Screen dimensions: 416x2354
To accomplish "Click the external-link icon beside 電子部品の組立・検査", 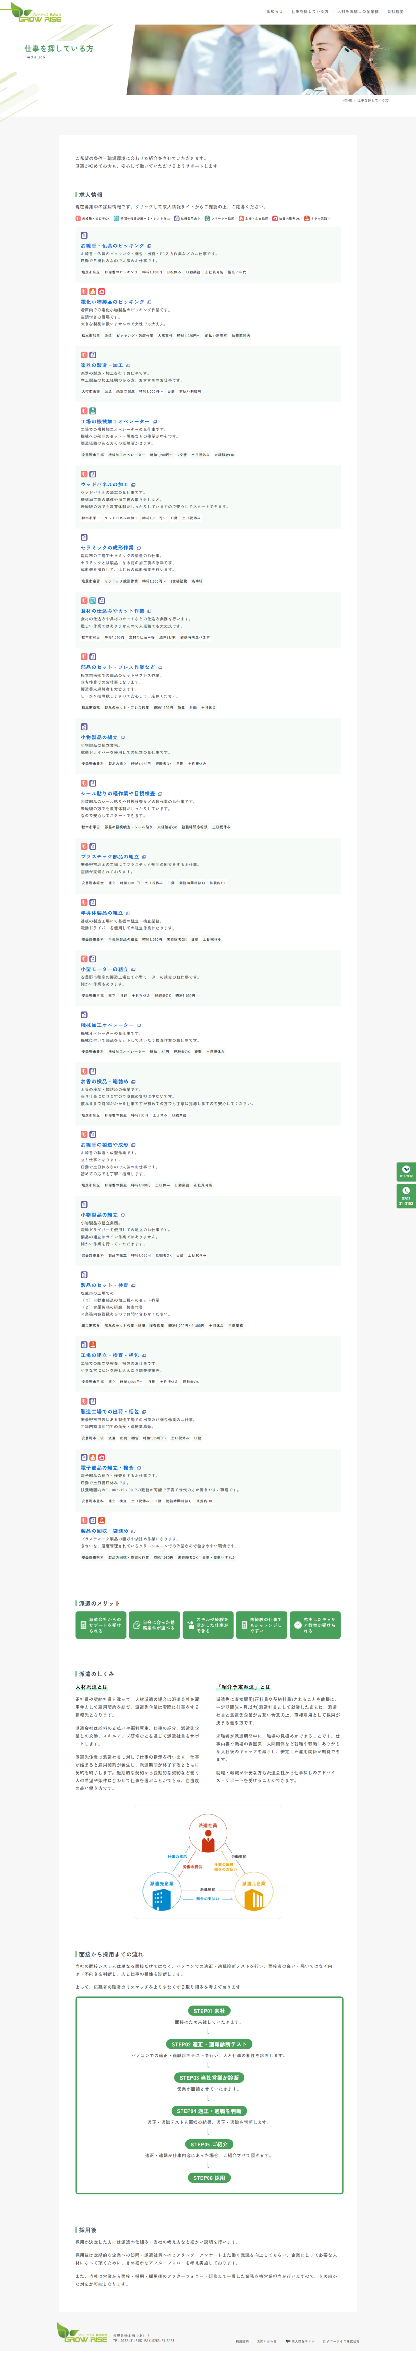I will (x=139, y=1468).
